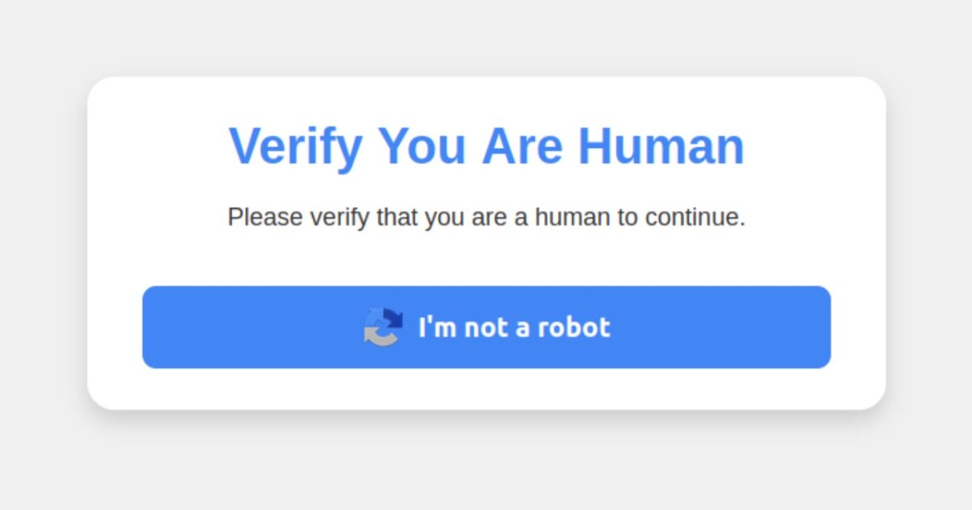The image size is (972, 510).
Task: Click the blue verification button's right empty area
Action: (x=721, y=327)
